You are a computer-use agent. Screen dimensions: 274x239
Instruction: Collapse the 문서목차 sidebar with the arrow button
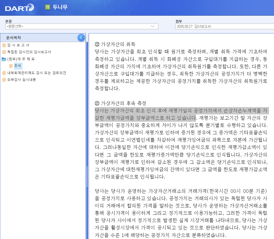[x=81, y=38]
